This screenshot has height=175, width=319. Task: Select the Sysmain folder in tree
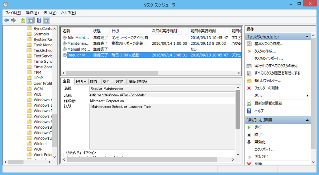pyautogui.click(x=41, y=34)
